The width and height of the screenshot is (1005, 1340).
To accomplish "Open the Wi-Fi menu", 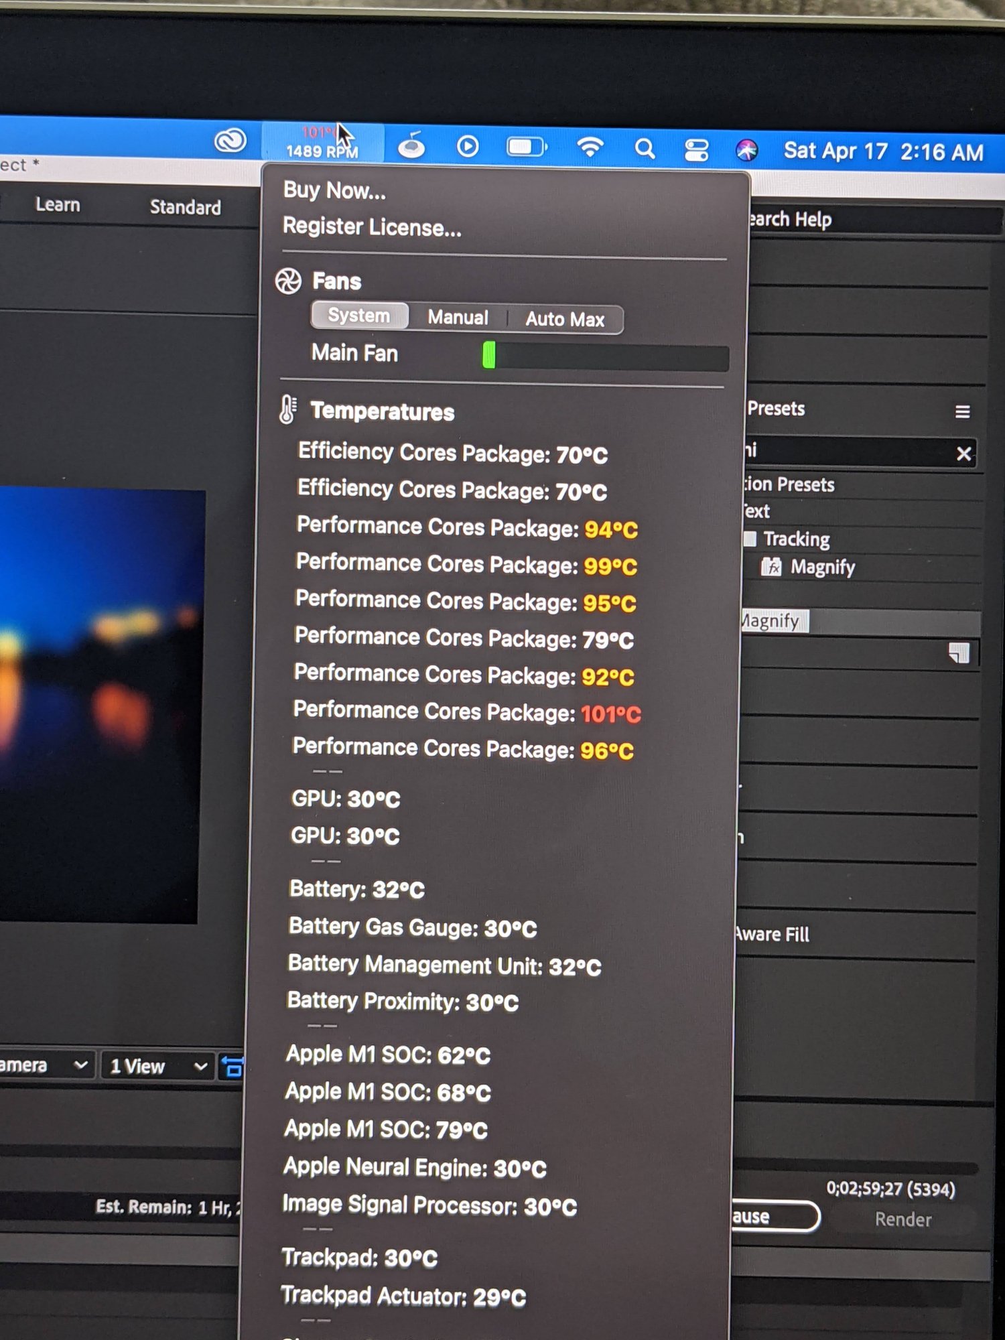I will coord(590,147).
